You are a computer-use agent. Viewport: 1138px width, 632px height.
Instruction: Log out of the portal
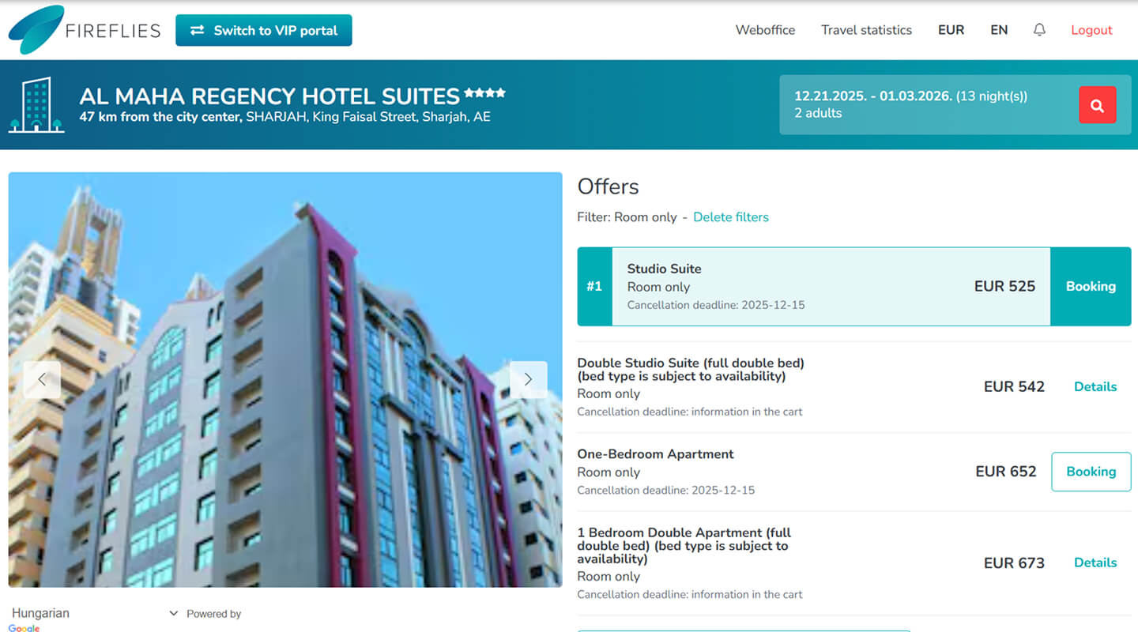pos(1091,30)
